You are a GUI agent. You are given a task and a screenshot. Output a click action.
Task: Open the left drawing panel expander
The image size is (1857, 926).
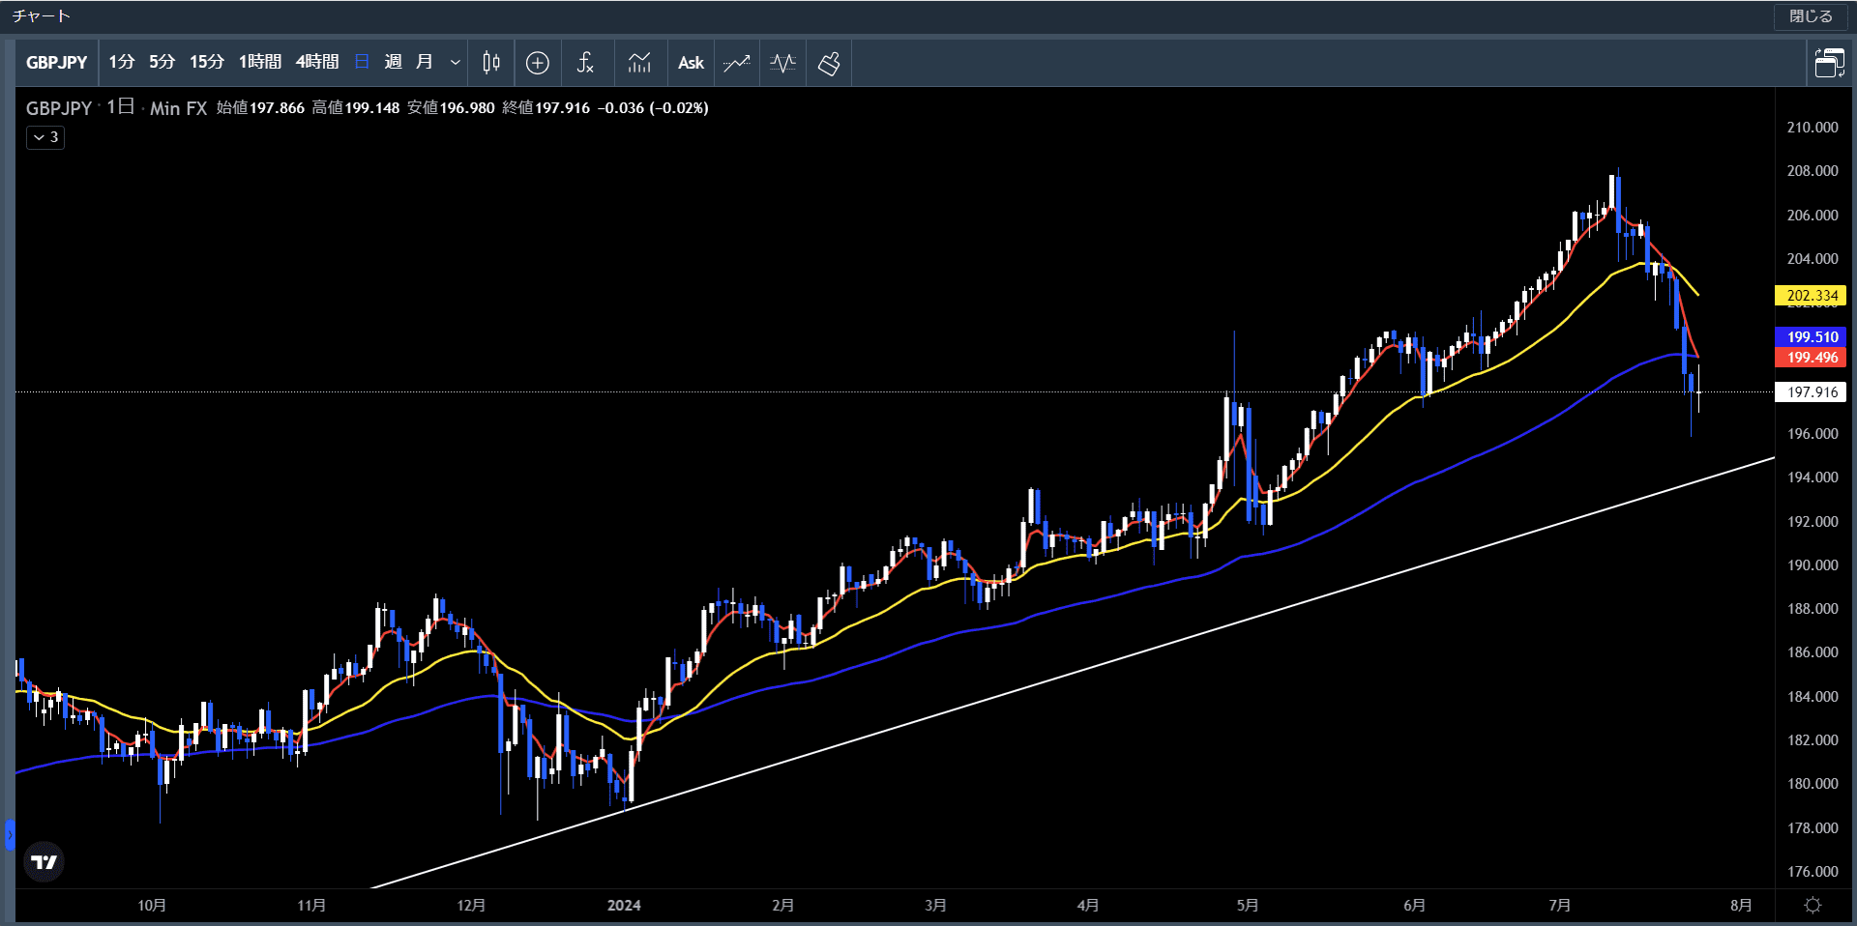[10, 834]
